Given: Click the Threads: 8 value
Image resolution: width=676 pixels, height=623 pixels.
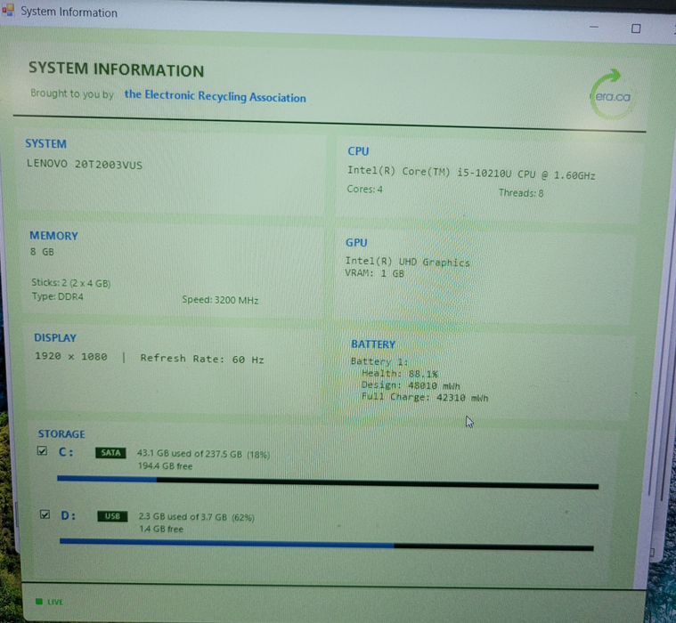Looking at the screenshot, I should pyautogui.click(x=521, y=193).
